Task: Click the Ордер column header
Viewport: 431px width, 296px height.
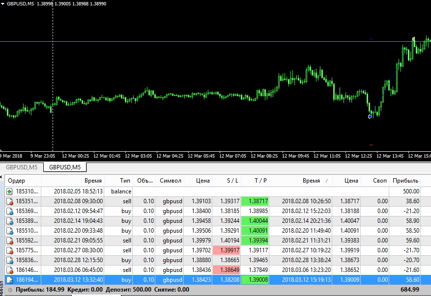Action: tap(17, 181)
